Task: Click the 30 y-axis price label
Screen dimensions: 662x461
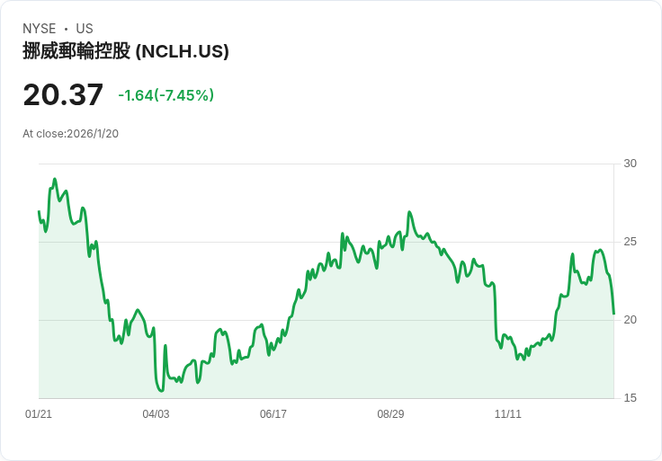Action: (x=630, y=164)
